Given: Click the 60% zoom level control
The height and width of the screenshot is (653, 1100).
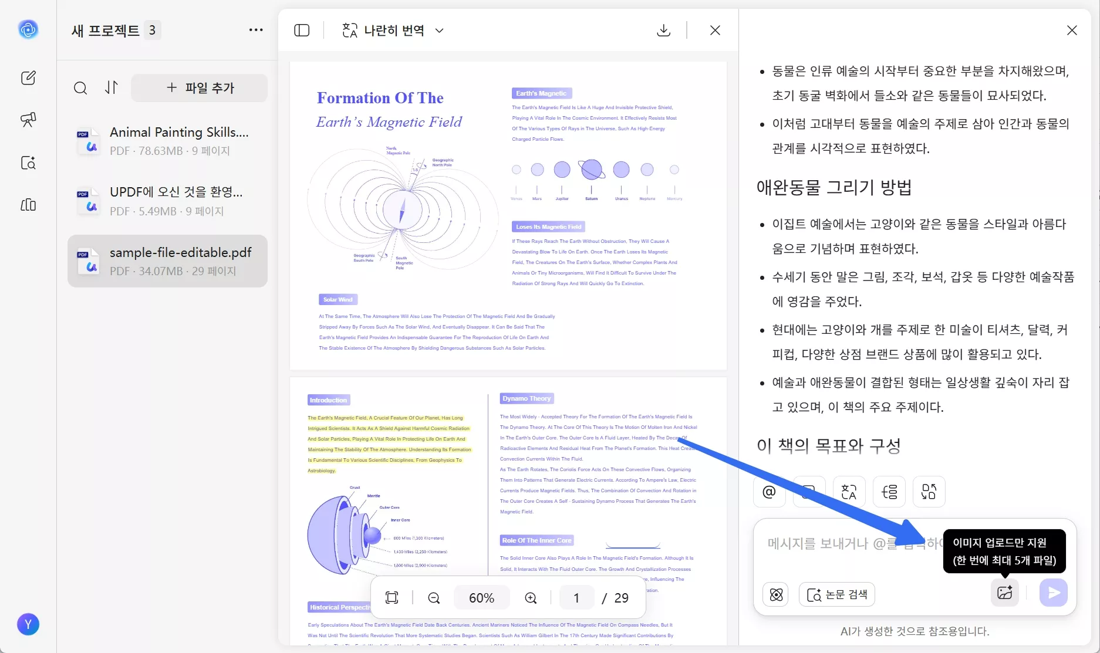Looking at the screenshot, I should (481, 597).
